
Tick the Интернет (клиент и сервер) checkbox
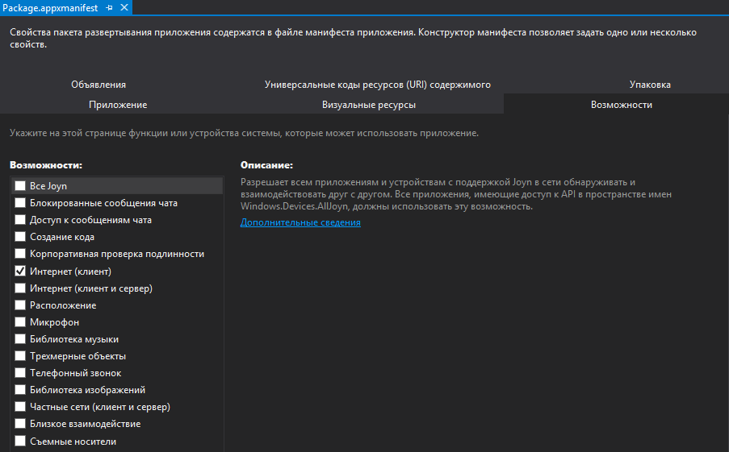(20, 288)
